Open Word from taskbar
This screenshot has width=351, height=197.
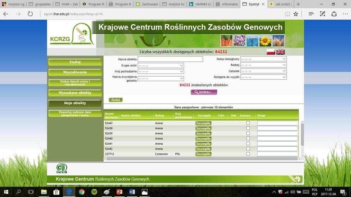[132, 192]
